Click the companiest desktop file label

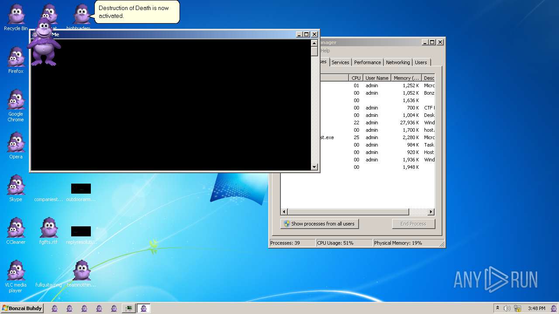point(48,199)
